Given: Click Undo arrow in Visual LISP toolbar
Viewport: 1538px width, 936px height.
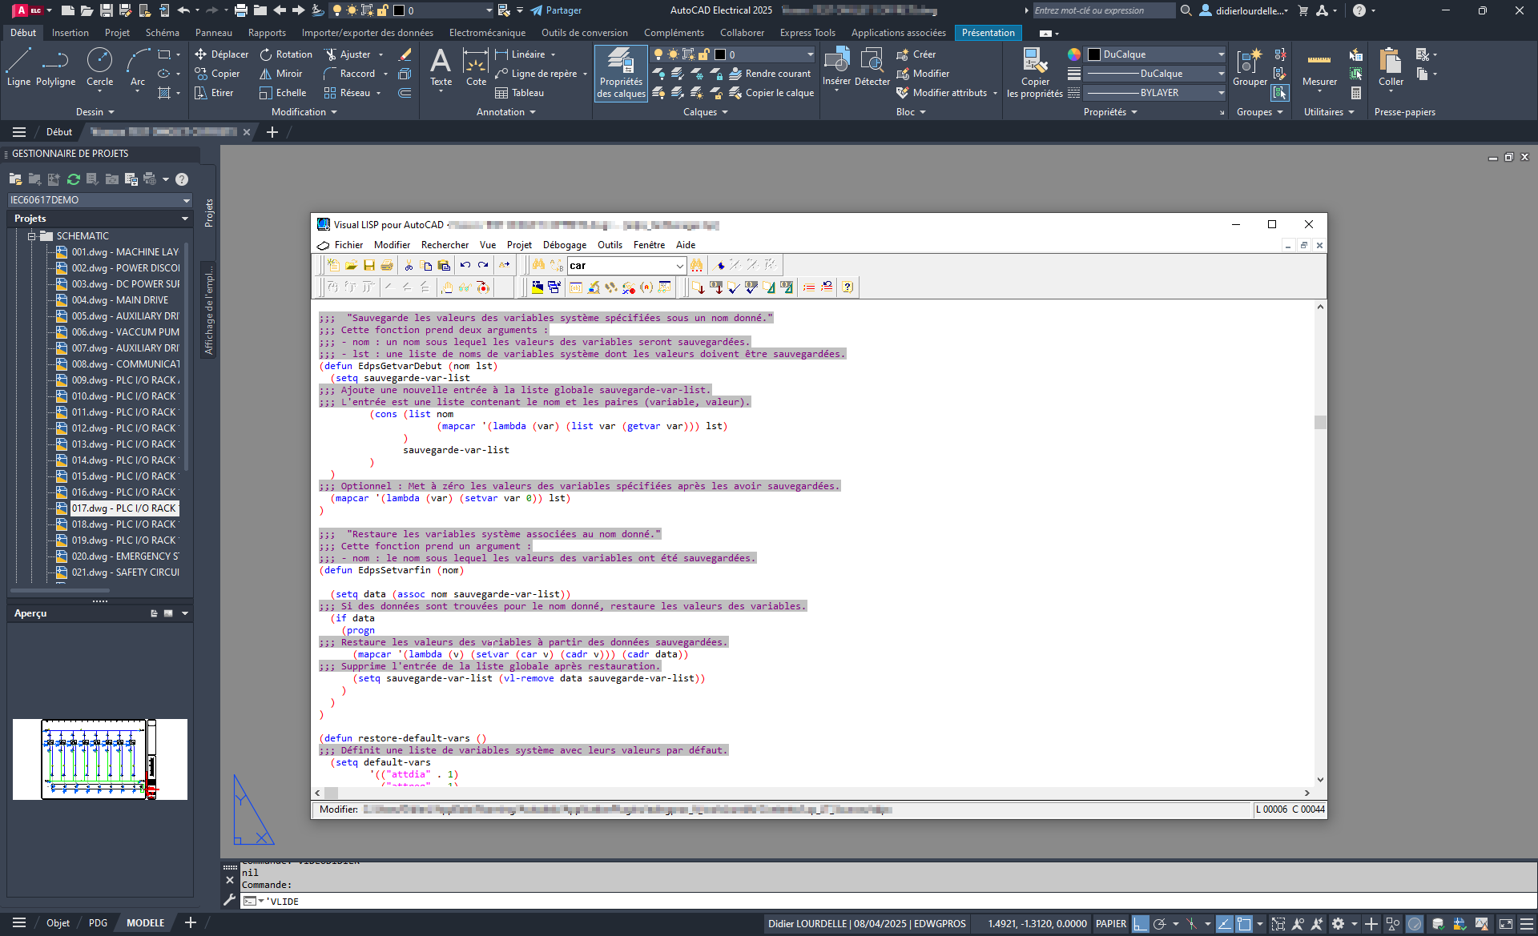Looking at the screenshot, I should coord(465,265).
